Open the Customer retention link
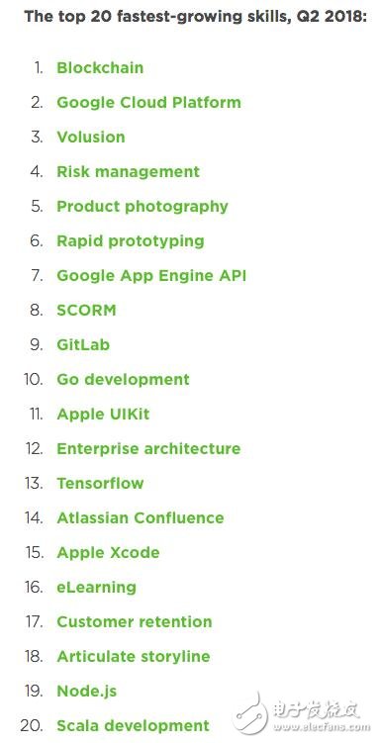This screenshot has height=743, width=378. click(135, 621)
